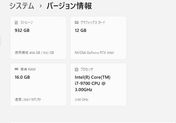Go back to システム breadcrumb
Viewport: 176px width, 123px height.
pyautogui.click(x=22, y=6)
